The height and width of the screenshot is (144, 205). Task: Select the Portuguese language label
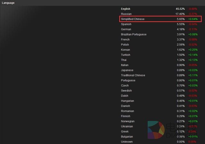tap(128, 80)
